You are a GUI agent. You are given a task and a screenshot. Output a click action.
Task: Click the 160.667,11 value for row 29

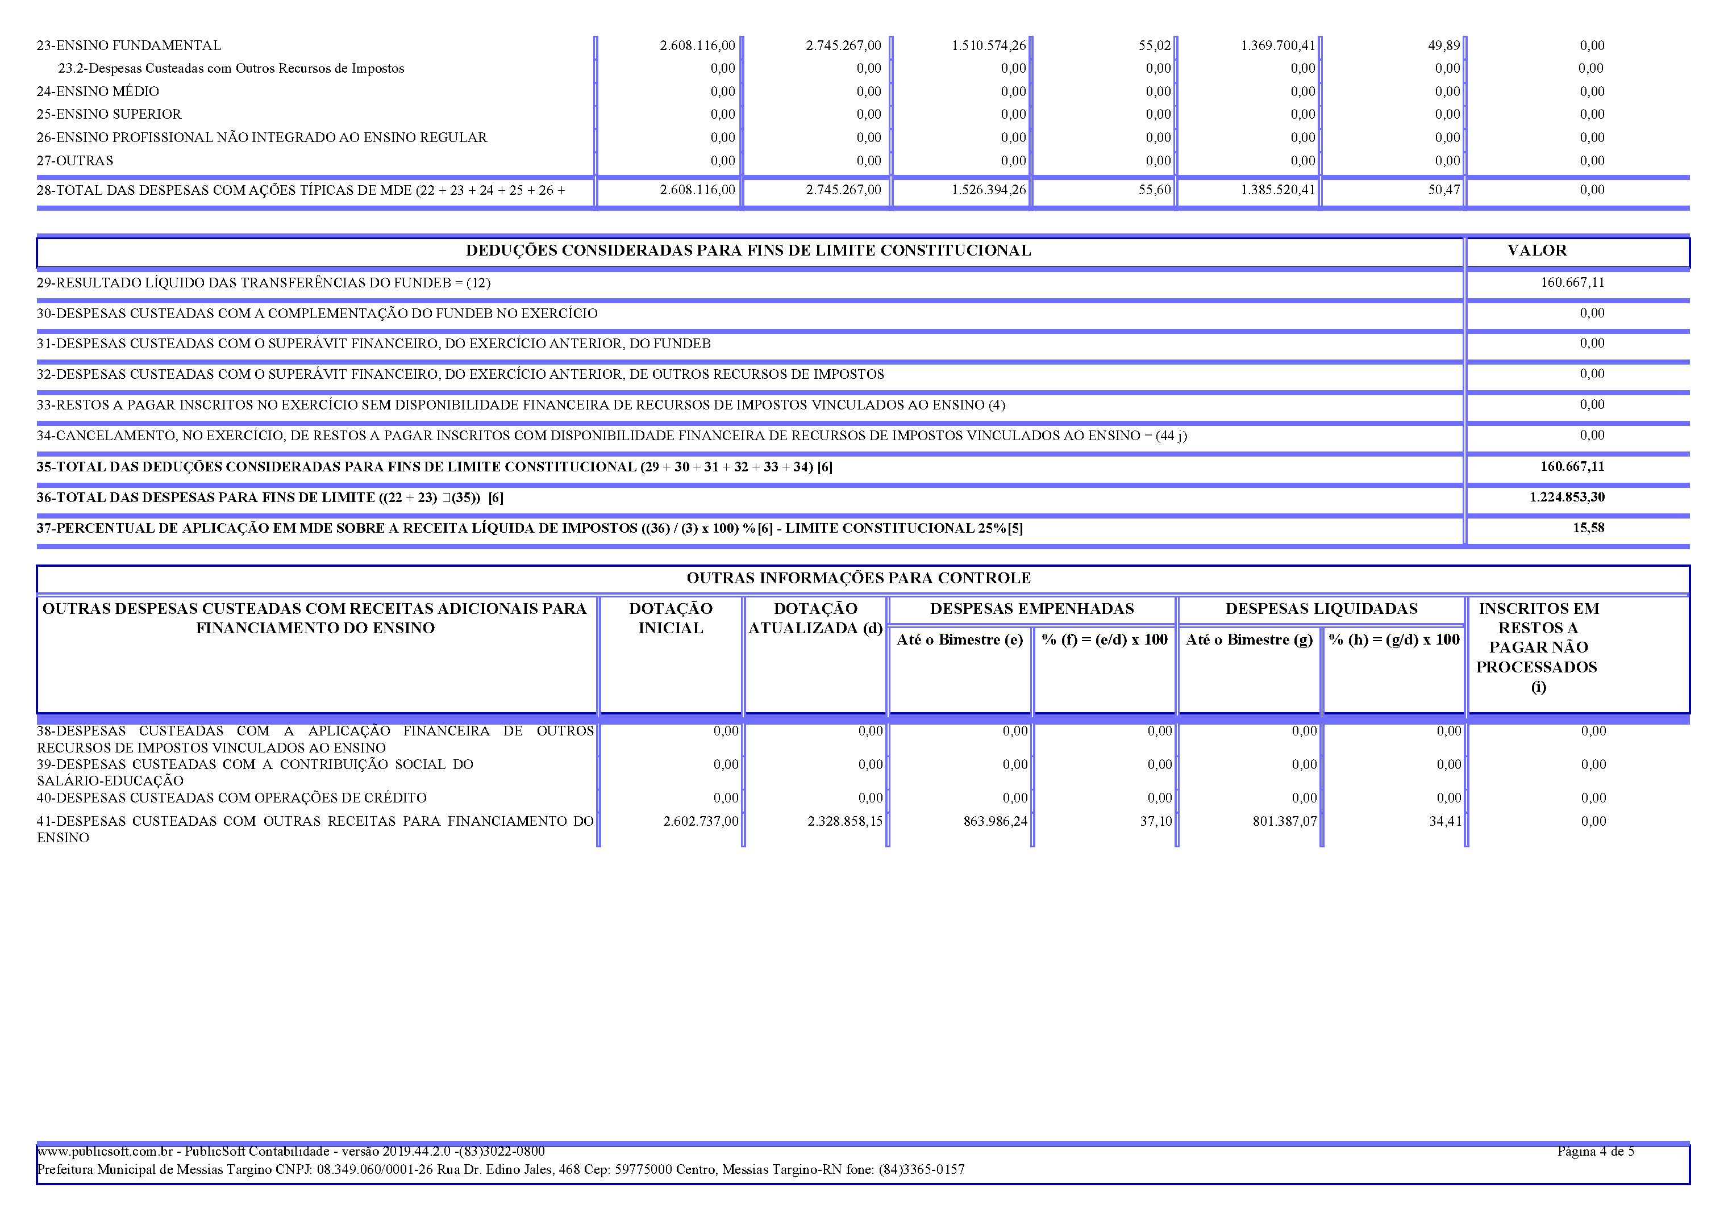click(1572, 283)
